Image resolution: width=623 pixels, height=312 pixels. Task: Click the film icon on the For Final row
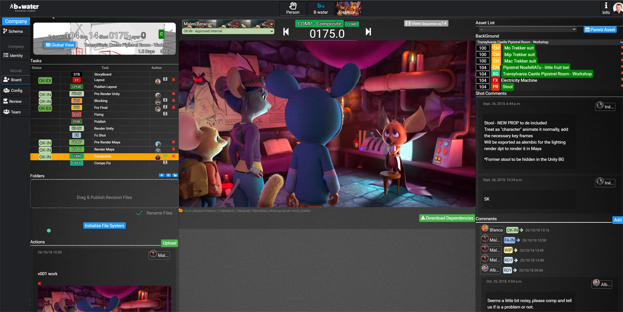click(x=165, y=107)
